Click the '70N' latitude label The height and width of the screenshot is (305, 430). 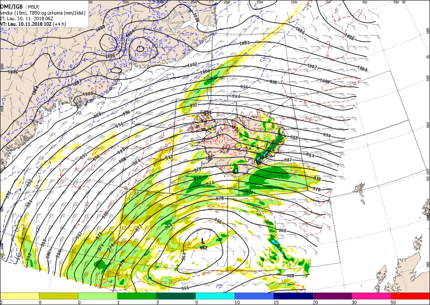pos(396,2)
